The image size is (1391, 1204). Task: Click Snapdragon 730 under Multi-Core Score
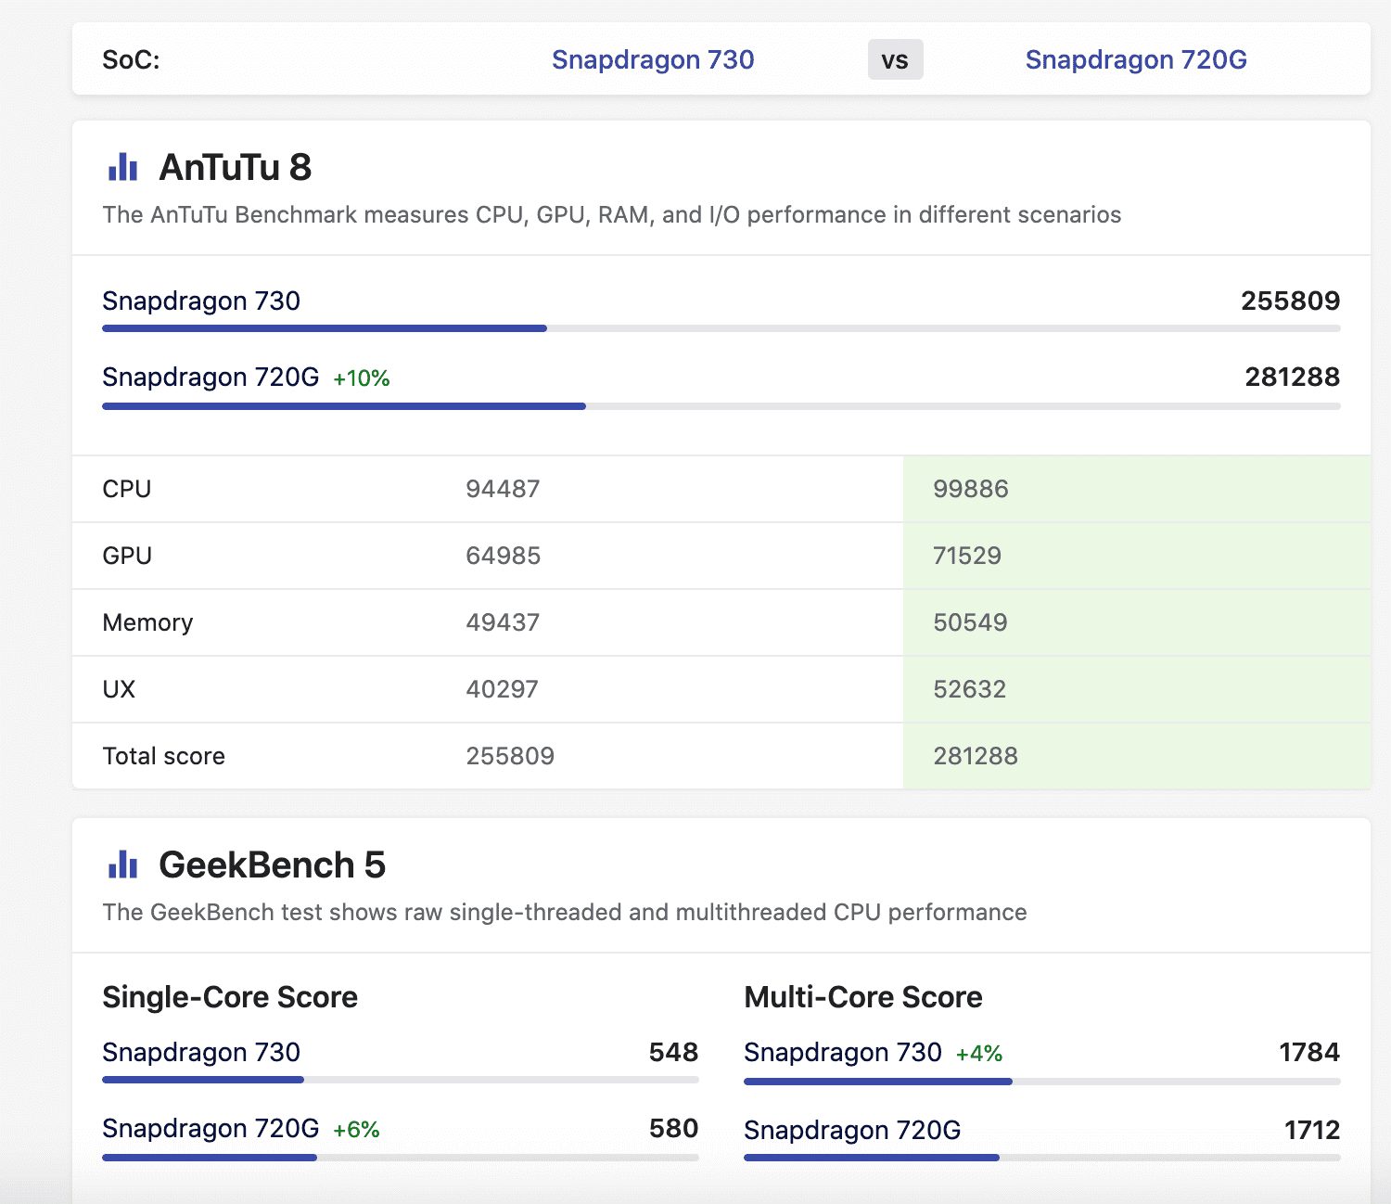point(842,1053)
